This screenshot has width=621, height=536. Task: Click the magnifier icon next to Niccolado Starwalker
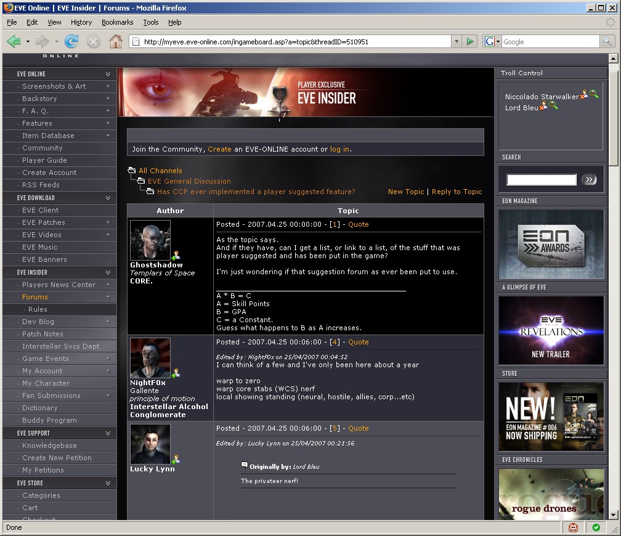[594, 94]
